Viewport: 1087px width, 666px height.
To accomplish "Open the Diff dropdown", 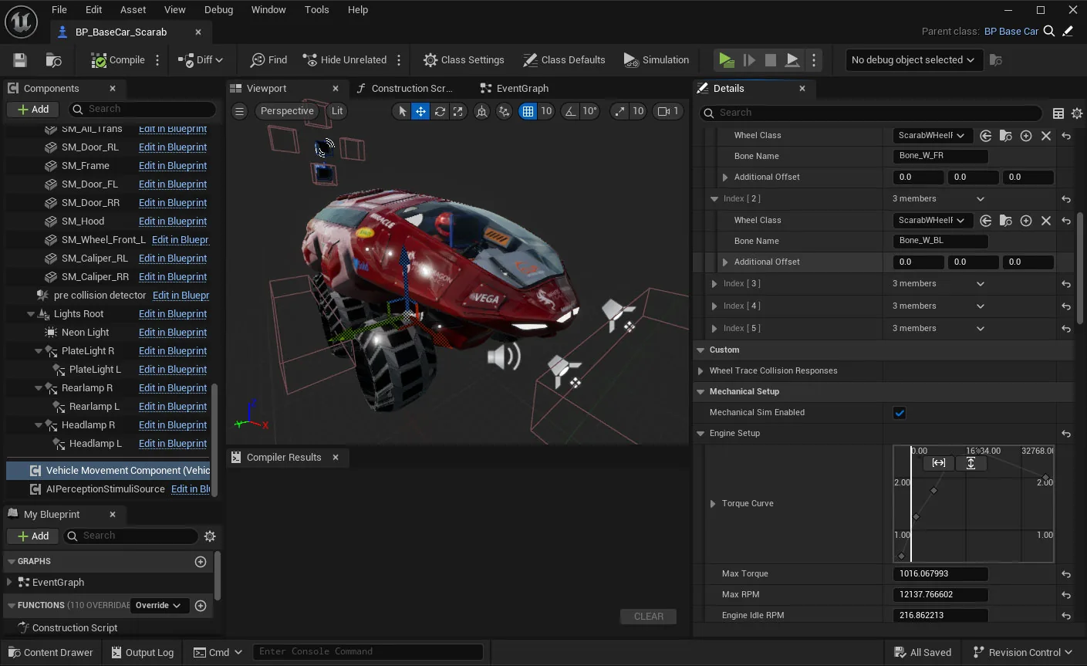I will pos(201,59).
